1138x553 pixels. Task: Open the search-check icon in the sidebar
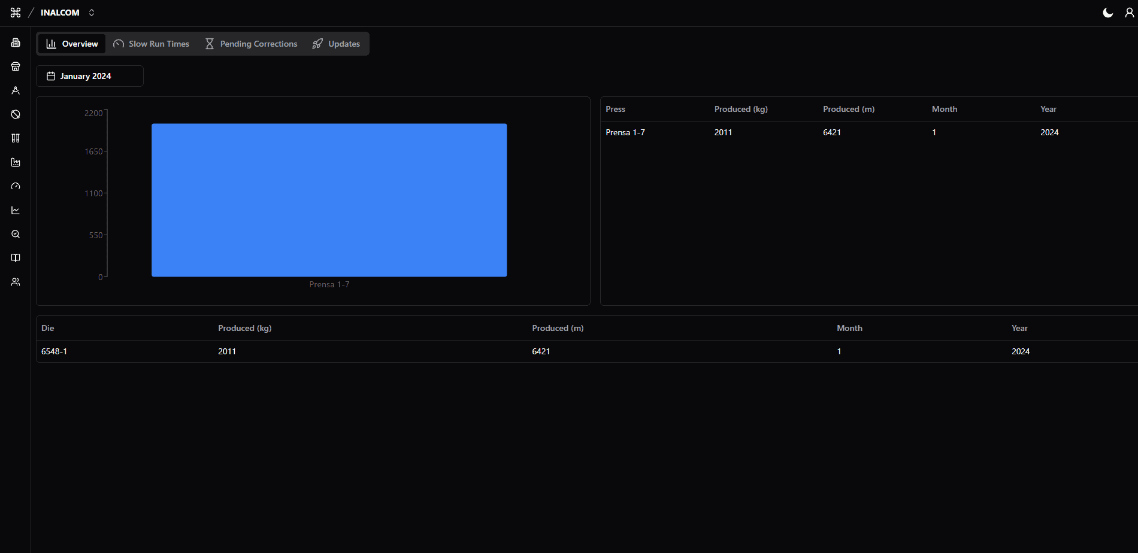point(16,234)
